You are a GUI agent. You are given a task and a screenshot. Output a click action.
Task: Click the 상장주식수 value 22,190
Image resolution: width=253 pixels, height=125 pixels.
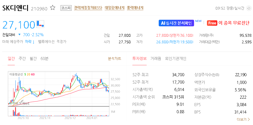tap(241, 75)
